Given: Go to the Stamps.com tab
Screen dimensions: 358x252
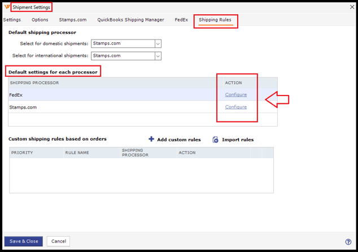Looking at the screenshot, I should [73, 20].
